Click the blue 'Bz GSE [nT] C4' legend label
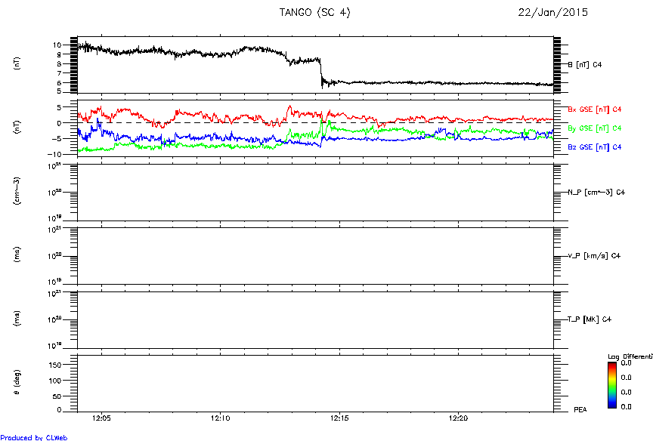Image resolution: width=653 pixels, height=441 pixels. (595, 146)
